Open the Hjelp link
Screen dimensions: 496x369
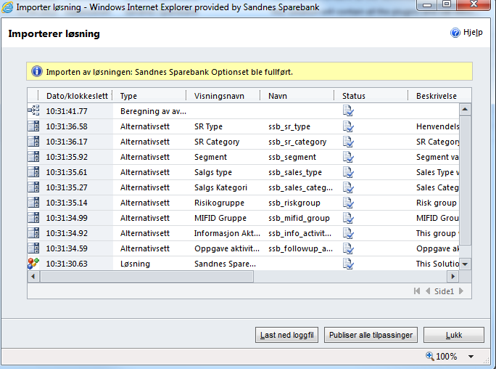pyautogui.click(x=473, y=32)
